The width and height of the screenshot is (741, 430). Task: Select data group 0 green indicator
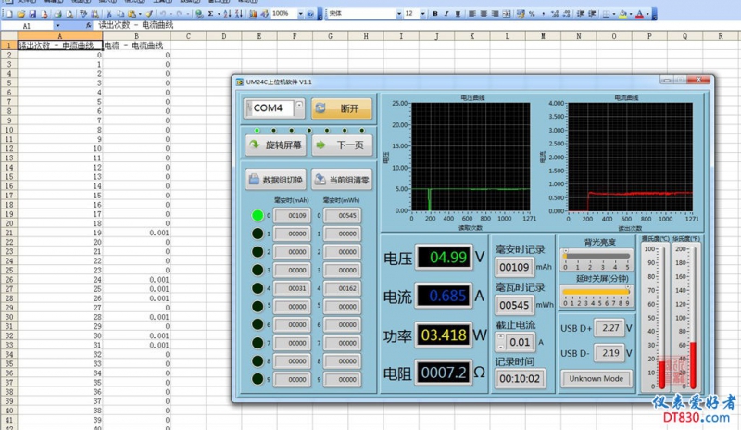(257, 216)
